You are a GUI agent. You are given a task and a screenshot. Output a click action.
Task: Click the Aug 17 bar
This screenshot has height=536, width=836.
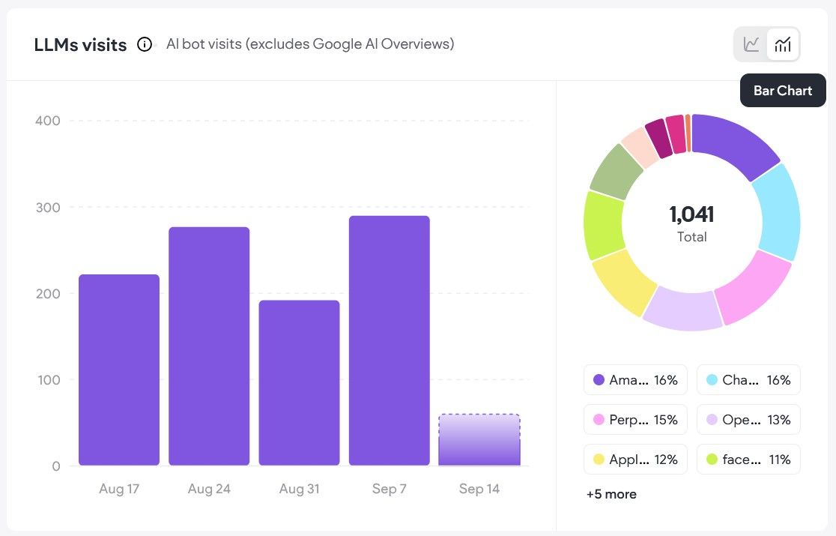119,370
